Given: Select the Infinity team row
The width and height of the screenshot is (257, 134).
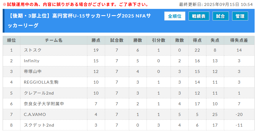Looking at the screenshot, I should point(32,61).
